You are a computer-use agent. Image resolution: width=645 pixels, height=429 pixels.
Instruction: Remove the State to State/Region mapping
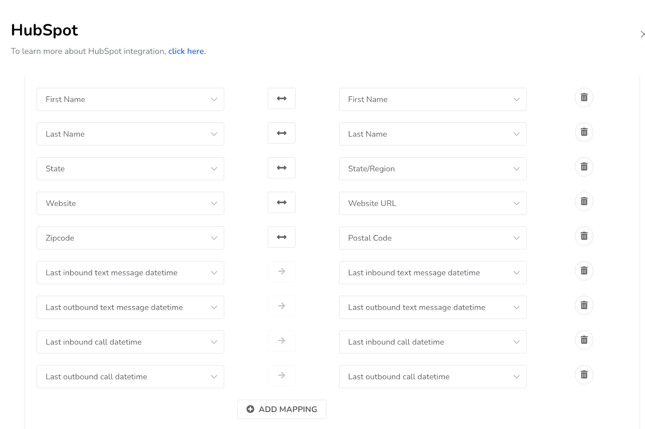coord(584,167)
